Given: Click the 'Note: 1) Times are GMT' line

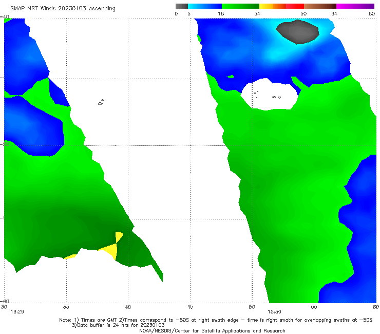Looking at the screenshot, I should (216, 320).
